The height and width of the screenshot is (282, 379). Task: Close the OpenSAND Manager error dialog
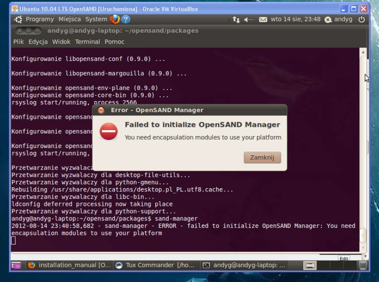(101, 110)
